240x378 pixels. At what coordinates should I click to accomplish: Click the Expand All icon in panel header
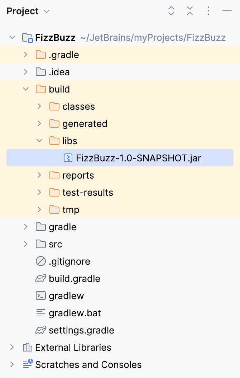click(x=171, y=11)
